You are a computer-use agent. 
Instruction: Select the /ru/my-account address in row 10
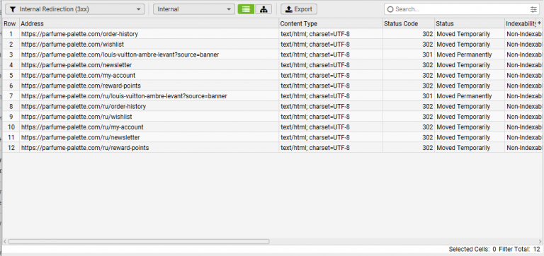pyautogui.click(x=82, y=127)
